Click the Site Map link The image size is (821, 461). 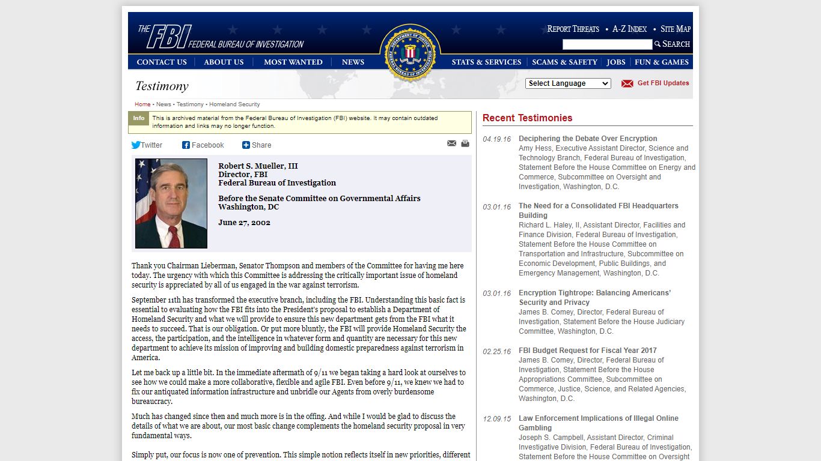676,29
